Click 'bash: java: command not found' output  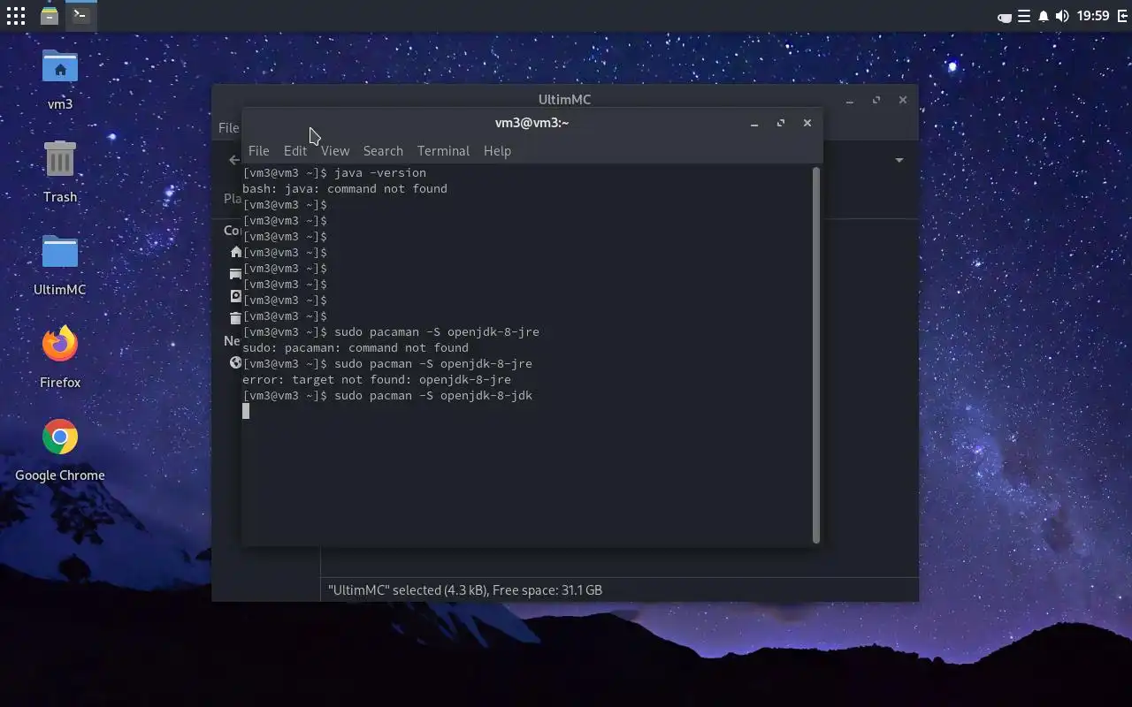(x=345, y=189)
